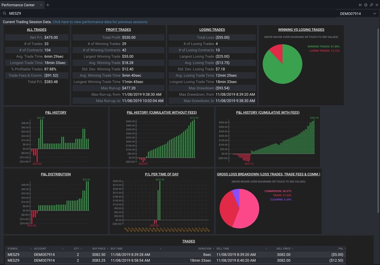Select the Performance Center tab
Screen dimensions: 380x265
click(x=19, y=5)
